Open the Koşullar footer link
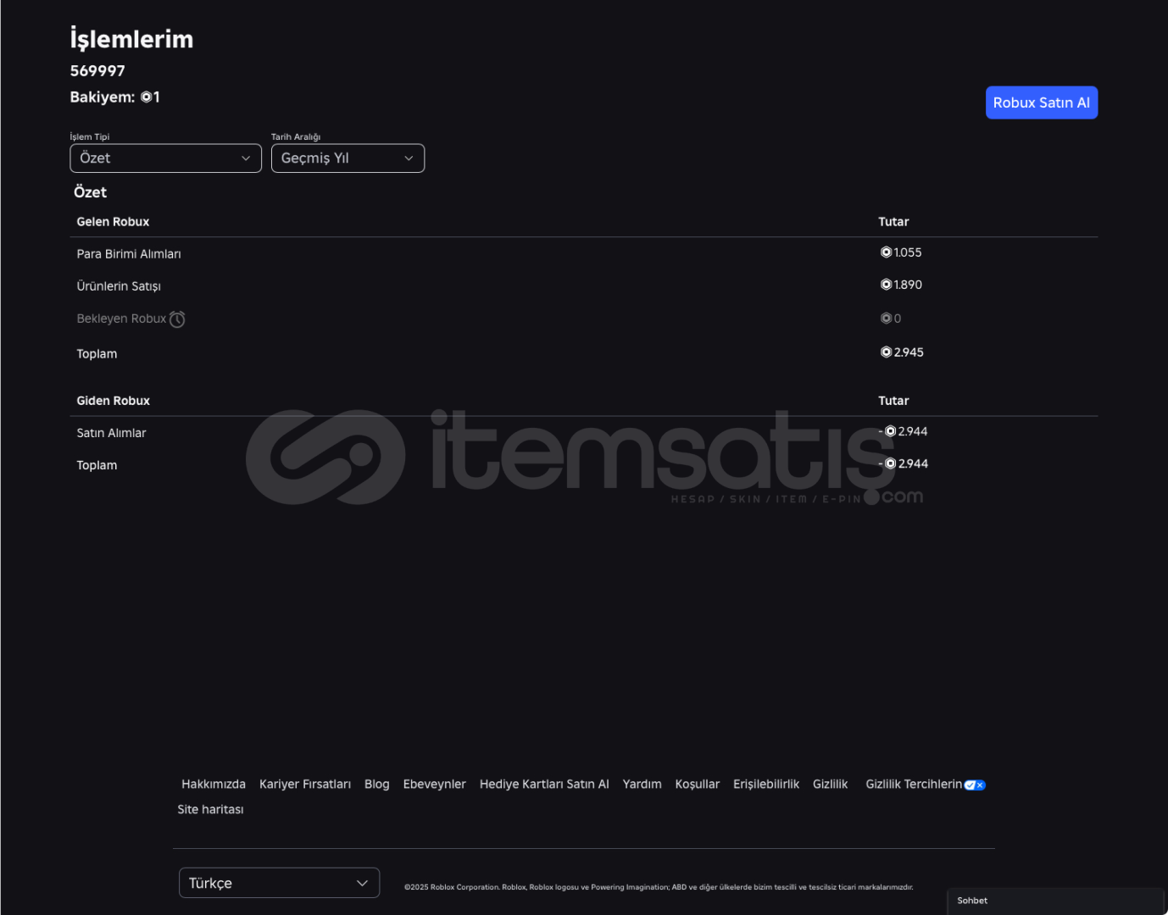1168x915 pixels. coord(698,785)
